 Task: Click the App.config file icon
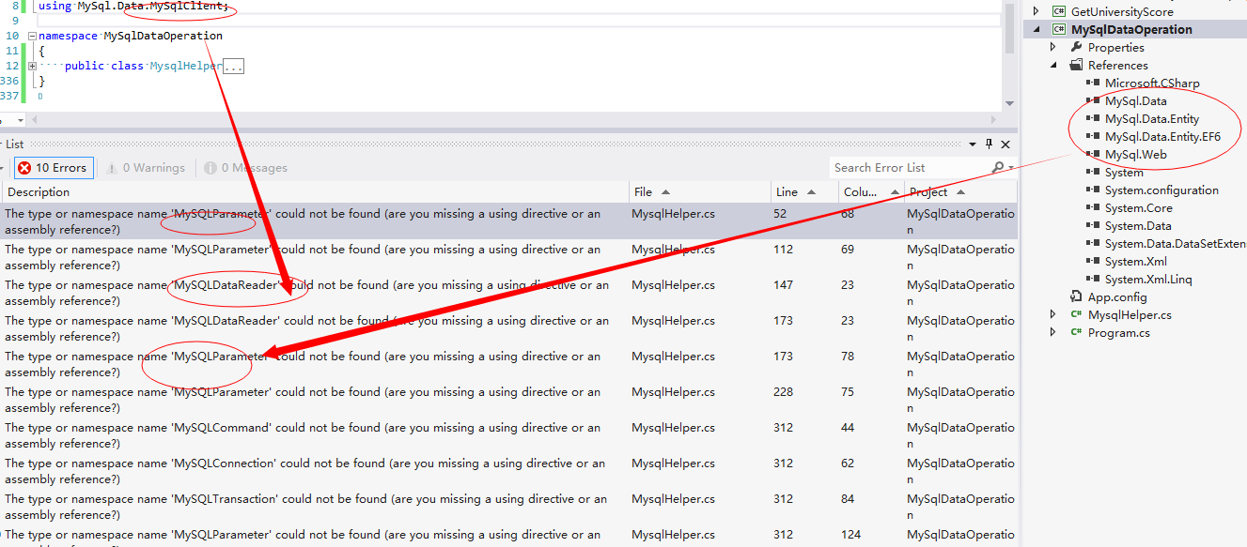point(1076,296)
